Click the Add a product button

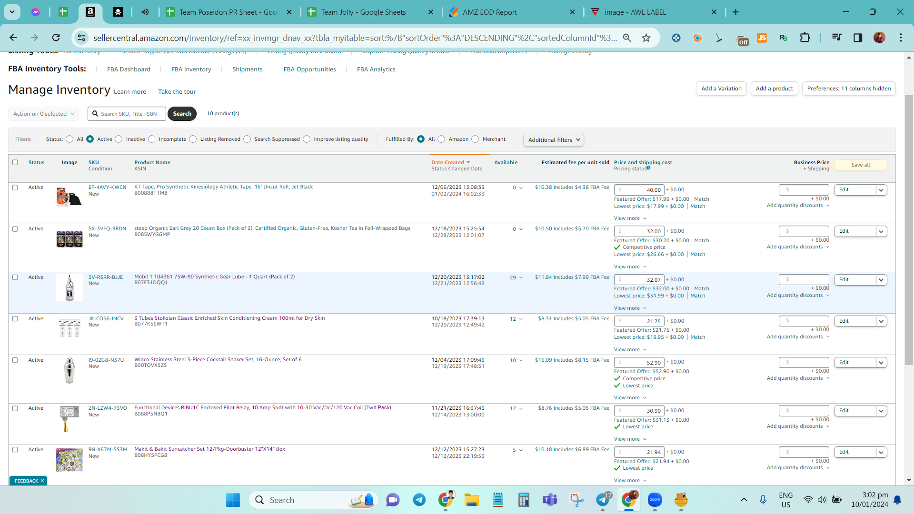(x=775, y=89)
